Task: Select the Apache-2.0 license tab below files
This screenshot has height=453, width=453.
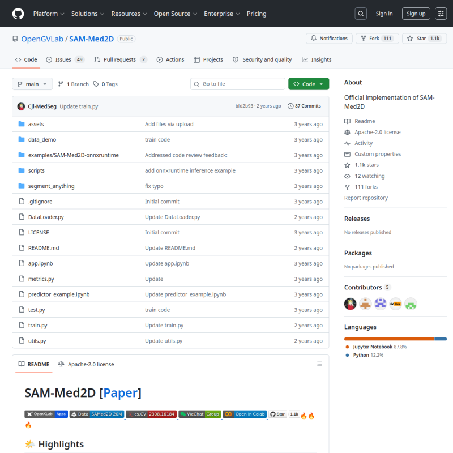Action: [86, 364]
